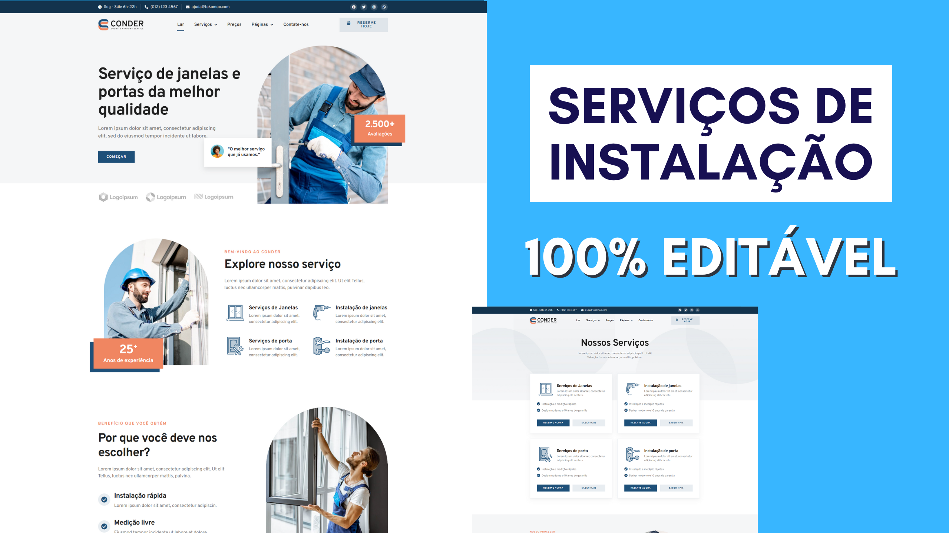This screenshot has height=533, width=949.
Task: Click the Twitter social media icon
Action: click(x=364, y=7)
